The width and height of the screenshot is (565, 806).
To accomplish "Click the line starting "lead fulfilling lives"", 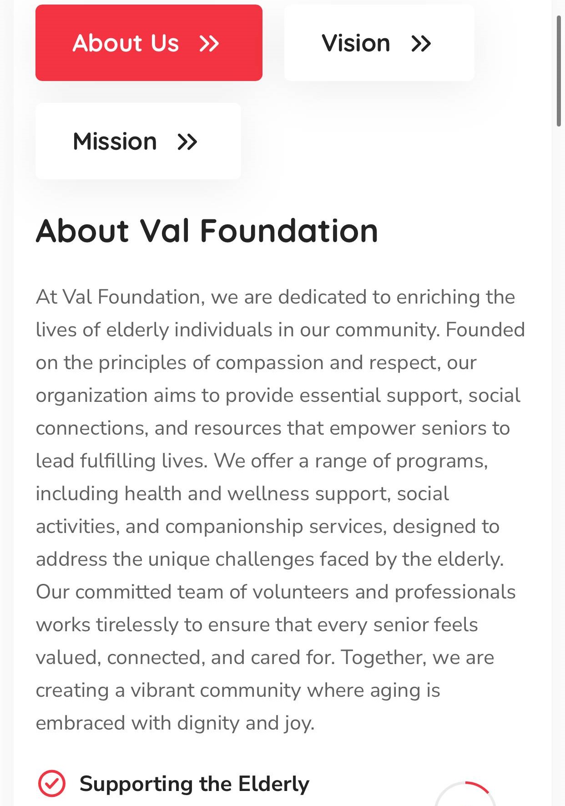I will tap(262, 461).
